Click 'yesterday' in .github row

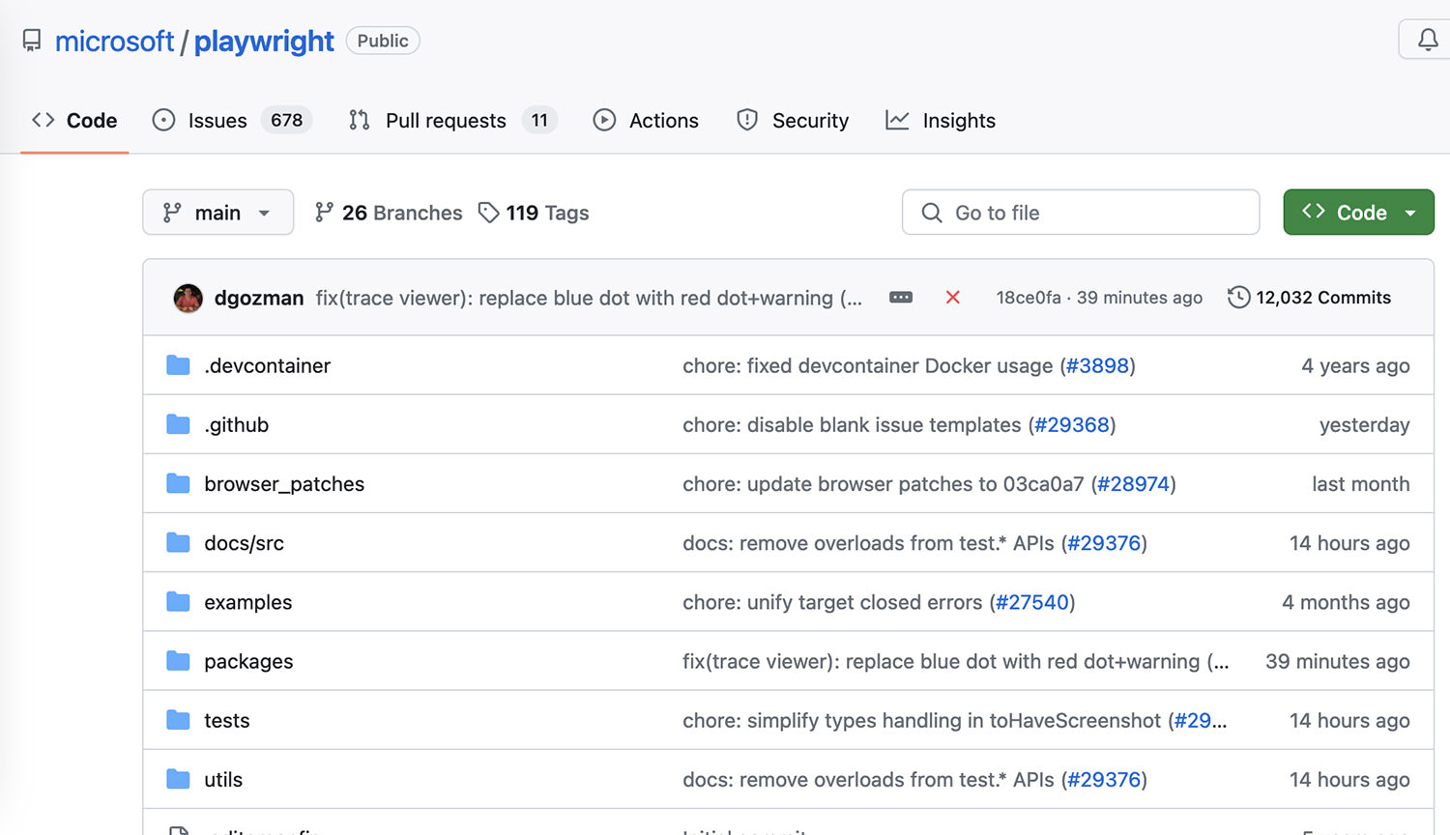click(1364, 424)
